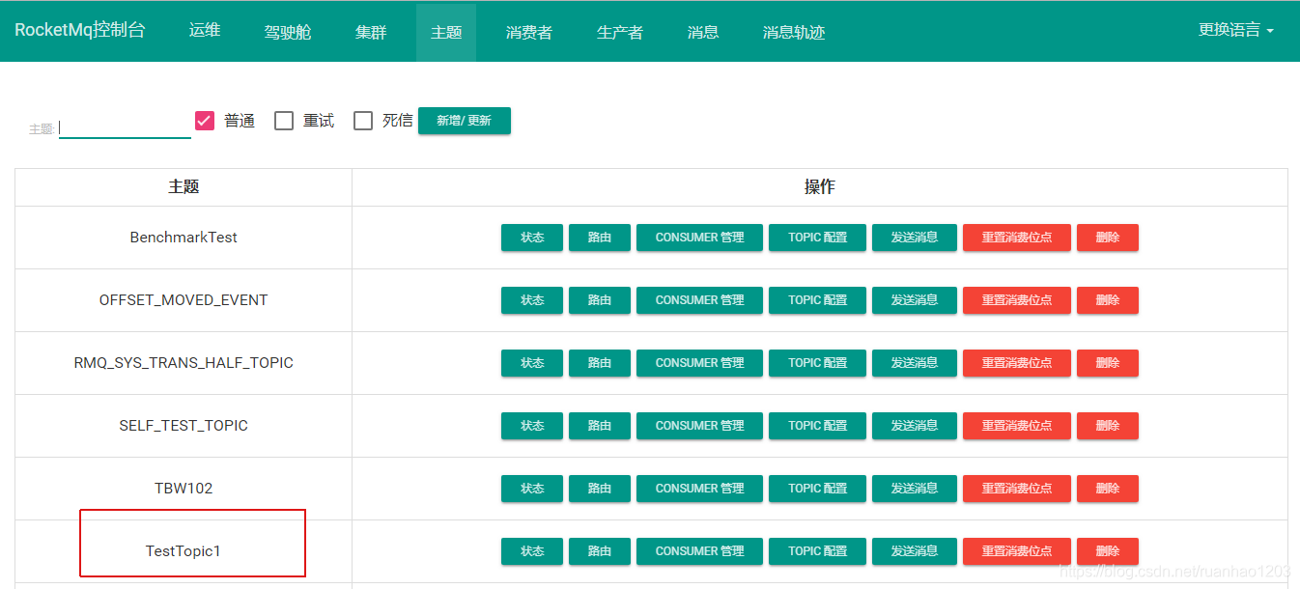Delete the SELF_TEST_TOPIC topic
Image resolution: width=1300 pixels, height=589 pixels.
coord(1108,426)
